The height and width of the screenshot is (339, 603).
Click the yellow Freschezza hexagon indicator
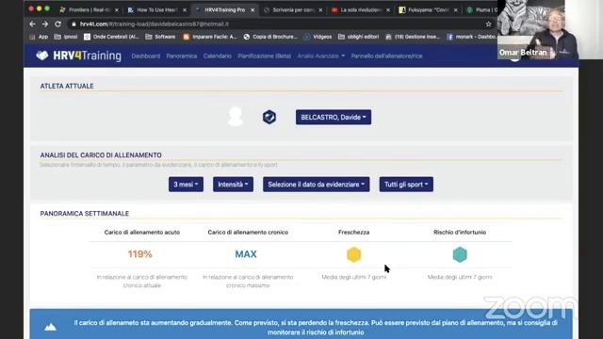coord(354,254)
